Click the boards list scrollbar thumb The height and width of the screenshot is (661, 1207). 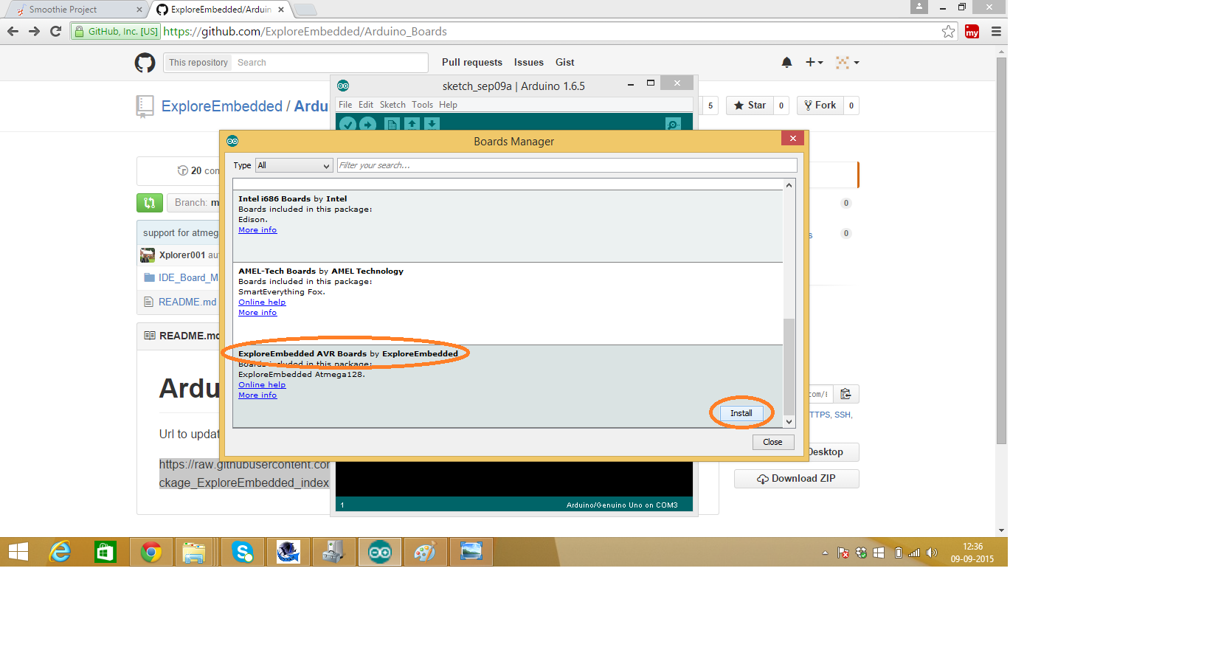(789, 367)
